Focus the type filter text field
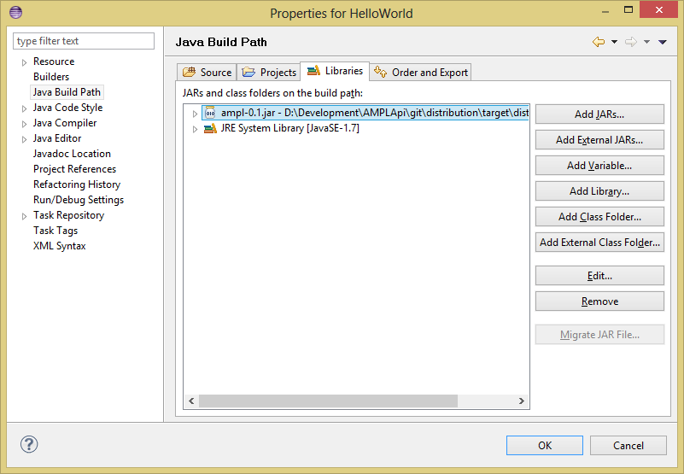The image size is (684, 474). (x=84, y=41)
